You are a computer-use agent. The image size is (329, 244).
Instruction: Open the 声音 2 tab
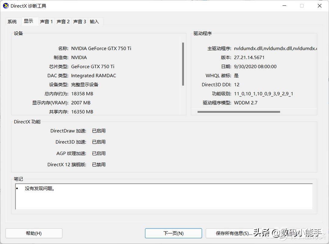(63, 22)
